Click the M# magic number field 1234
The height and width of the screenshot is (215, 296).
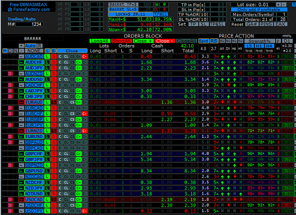29,24
